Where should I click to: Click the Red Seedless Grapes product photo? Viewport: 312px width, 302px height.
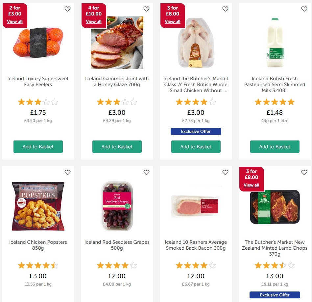[x=117, y=207]
